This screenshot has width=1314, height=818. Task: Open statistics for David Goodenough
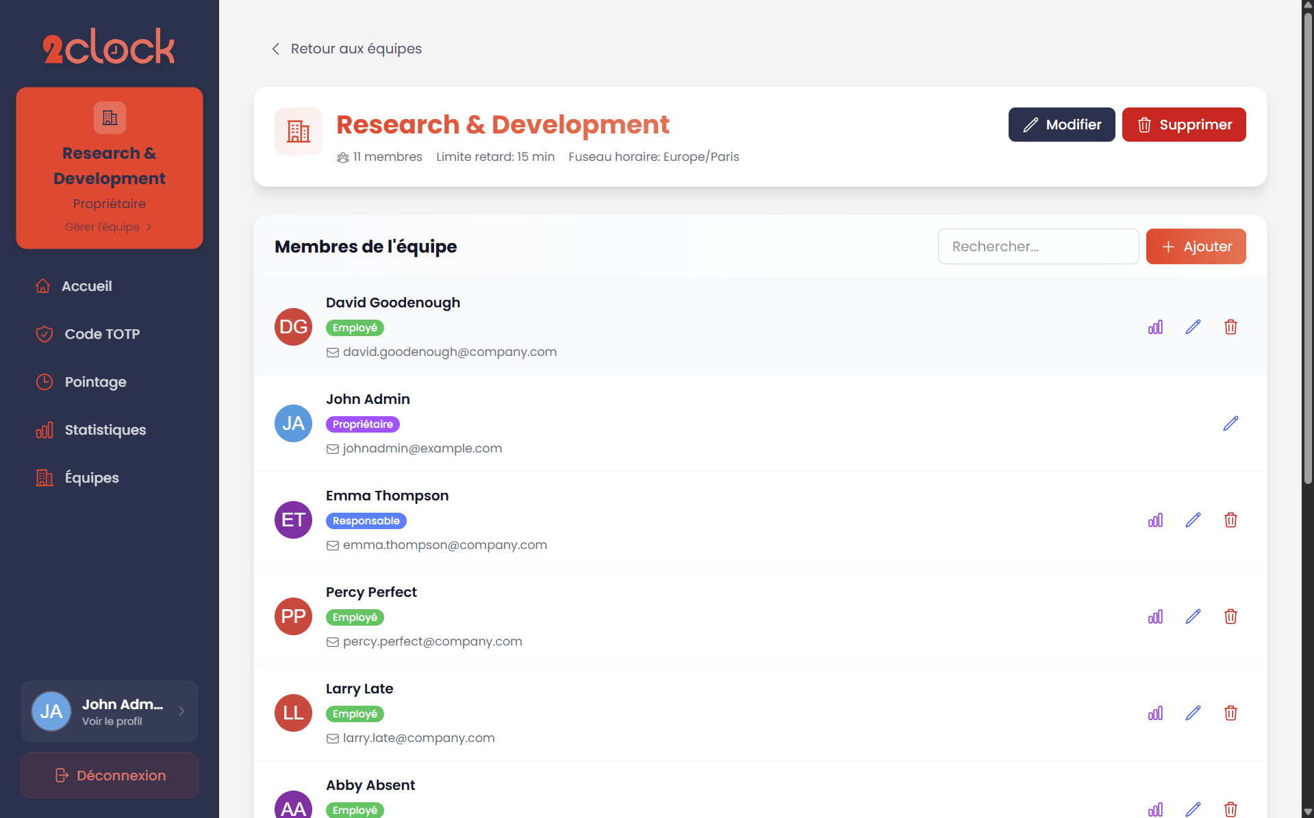(x=1155, y=327)
